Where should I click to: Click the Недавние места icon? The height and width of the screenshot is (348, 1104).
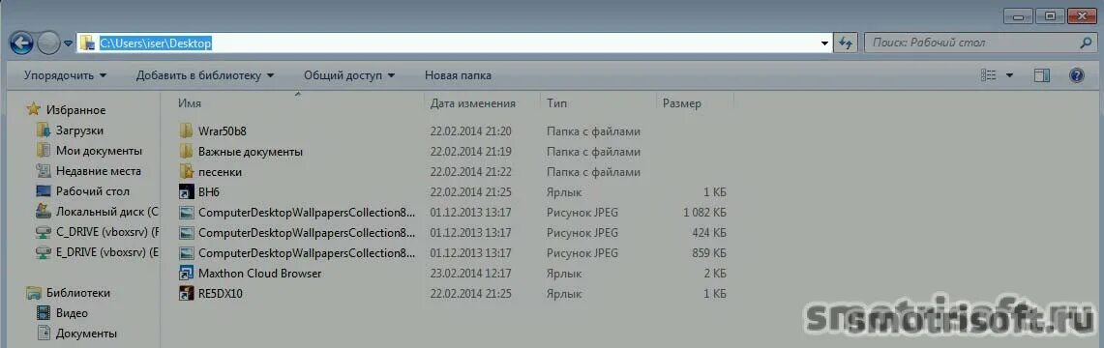tap(44, 171)
